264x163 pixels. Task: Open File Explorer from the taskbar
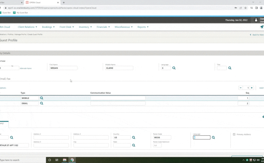click(x=64, y=160)
